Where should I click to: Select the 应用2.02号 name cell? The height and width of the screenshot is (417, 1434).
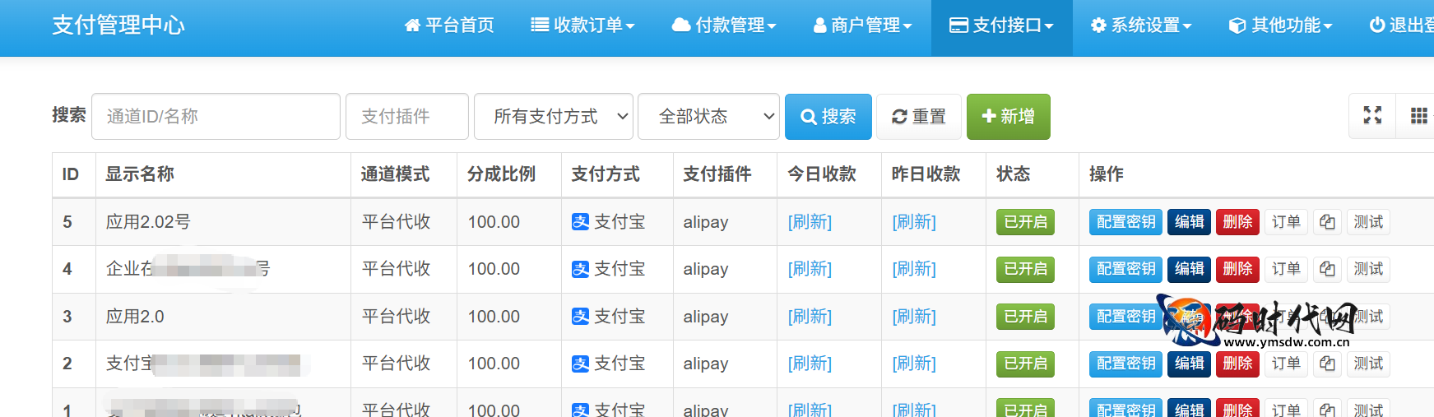(x=223, y=222)
